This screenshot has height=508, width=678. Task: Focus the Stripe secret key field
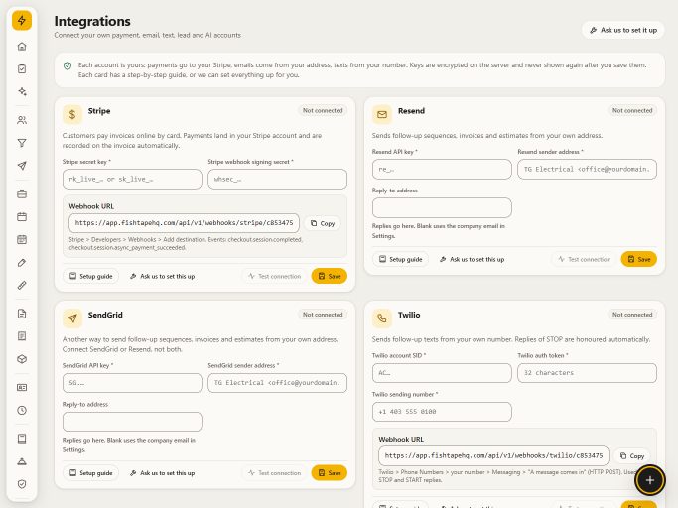pos(132,179)
